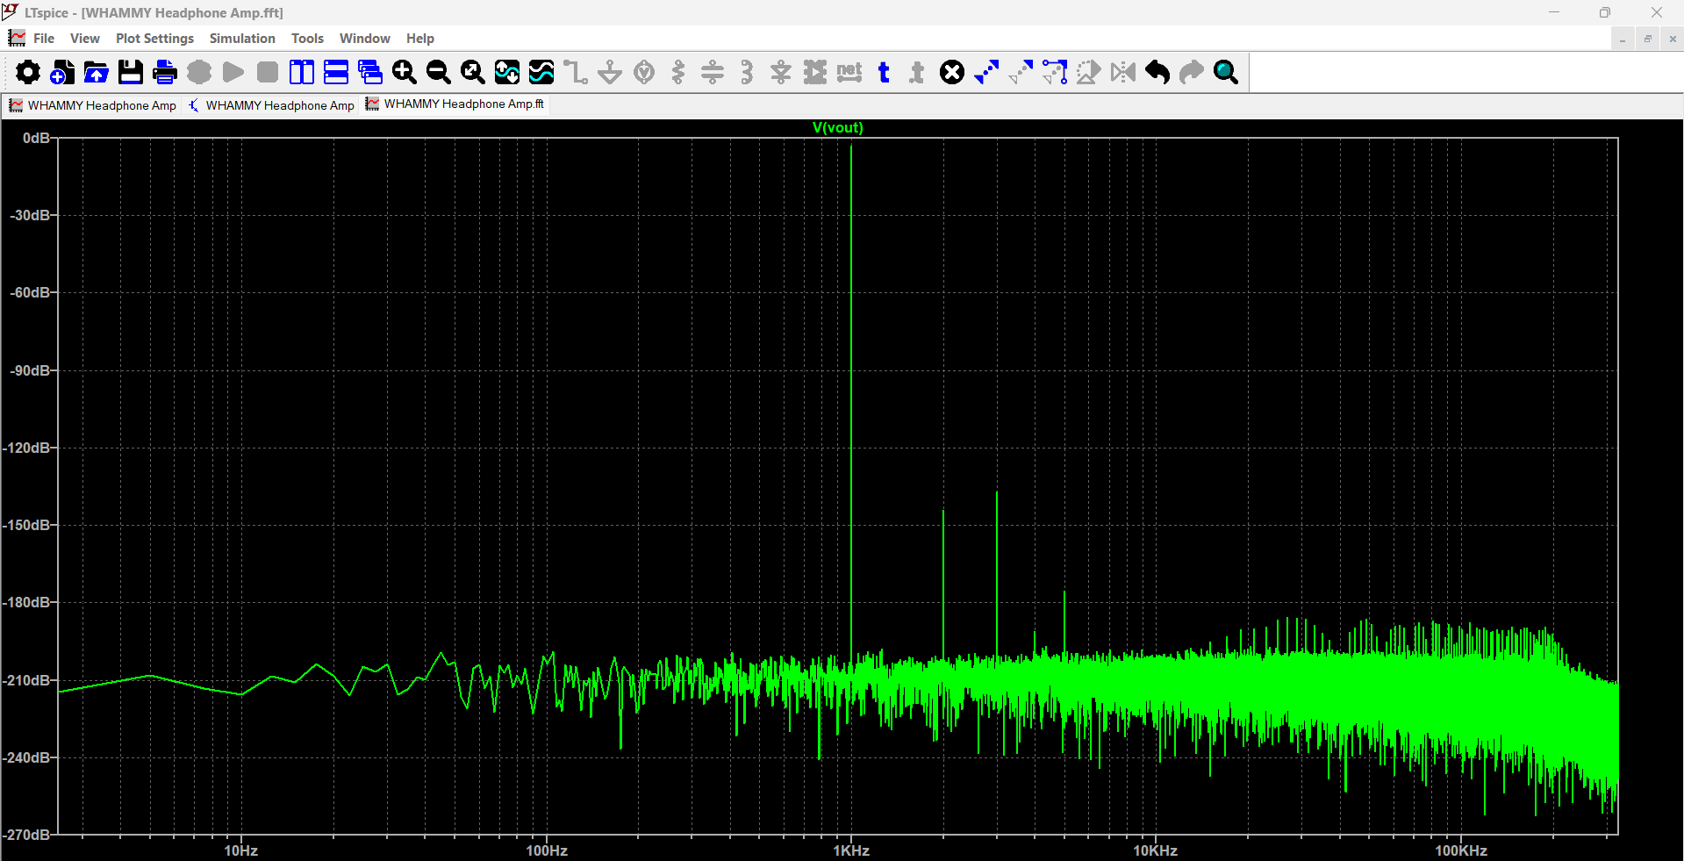
Task: Zoom in on the plot
Action: click(x=405, y=72)
